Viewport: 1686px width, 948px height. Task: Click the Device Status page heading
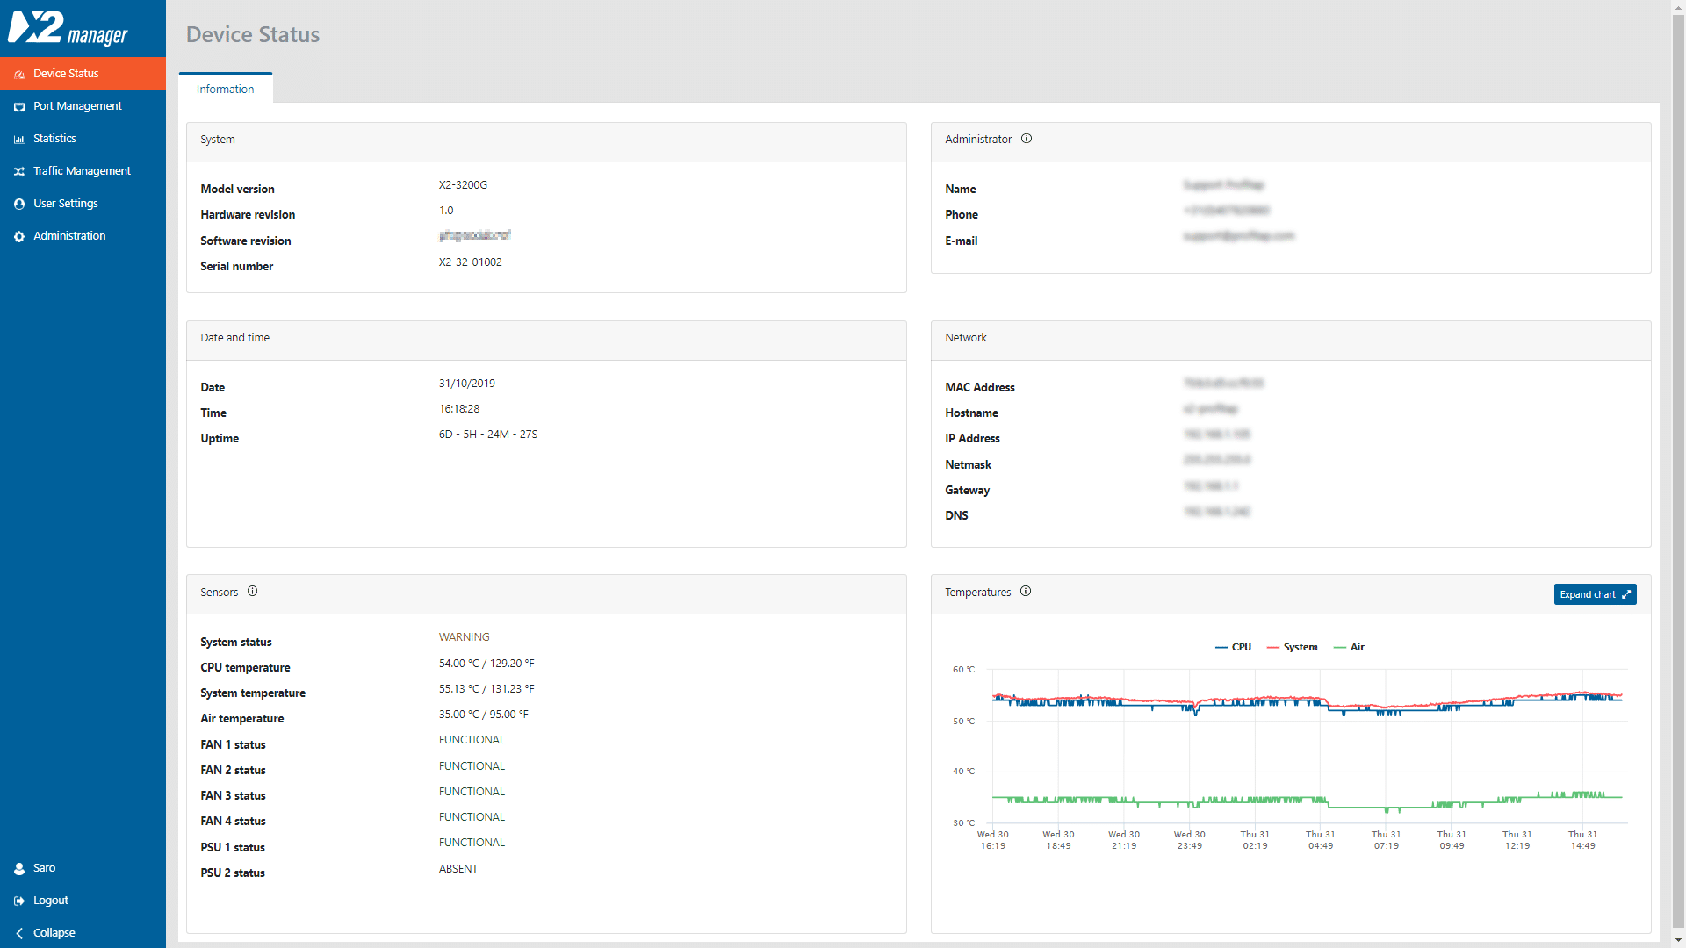point(252,35)
